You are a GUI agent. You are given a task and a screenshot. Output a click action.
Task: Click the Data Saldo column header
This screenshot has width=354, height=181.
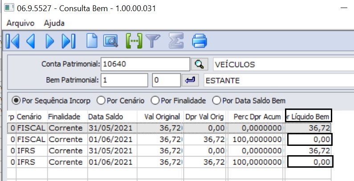tap(112, 117)
